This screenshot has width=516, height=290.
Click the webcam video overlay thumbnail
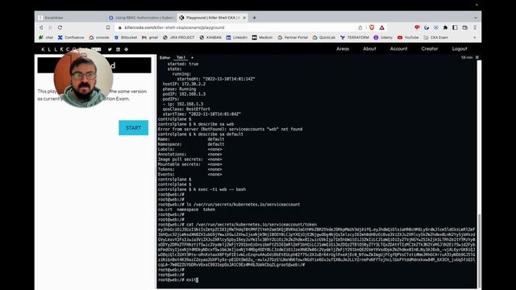tap(83, 78)
